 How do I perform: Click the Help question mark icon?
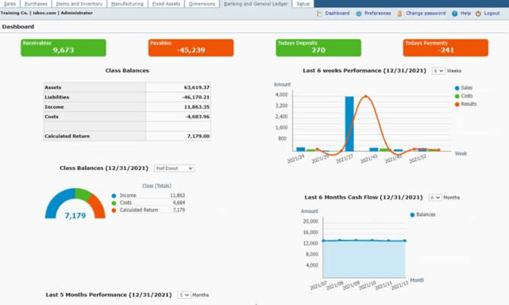tap(454, 13)
